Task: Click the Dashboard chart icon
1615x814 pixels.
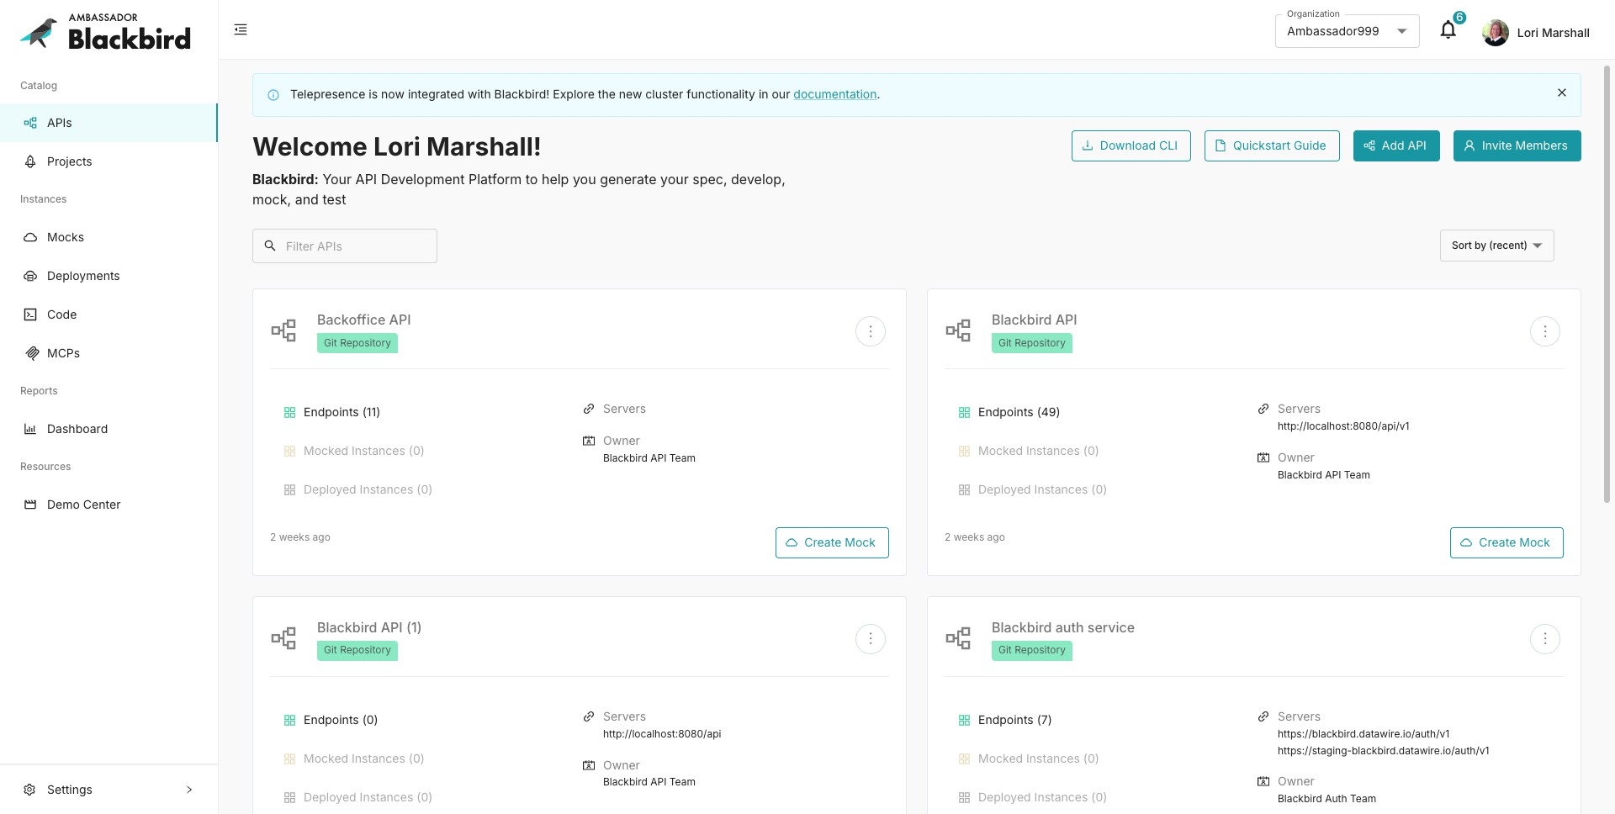Action: pyautogui.click(x=30, y=429)
